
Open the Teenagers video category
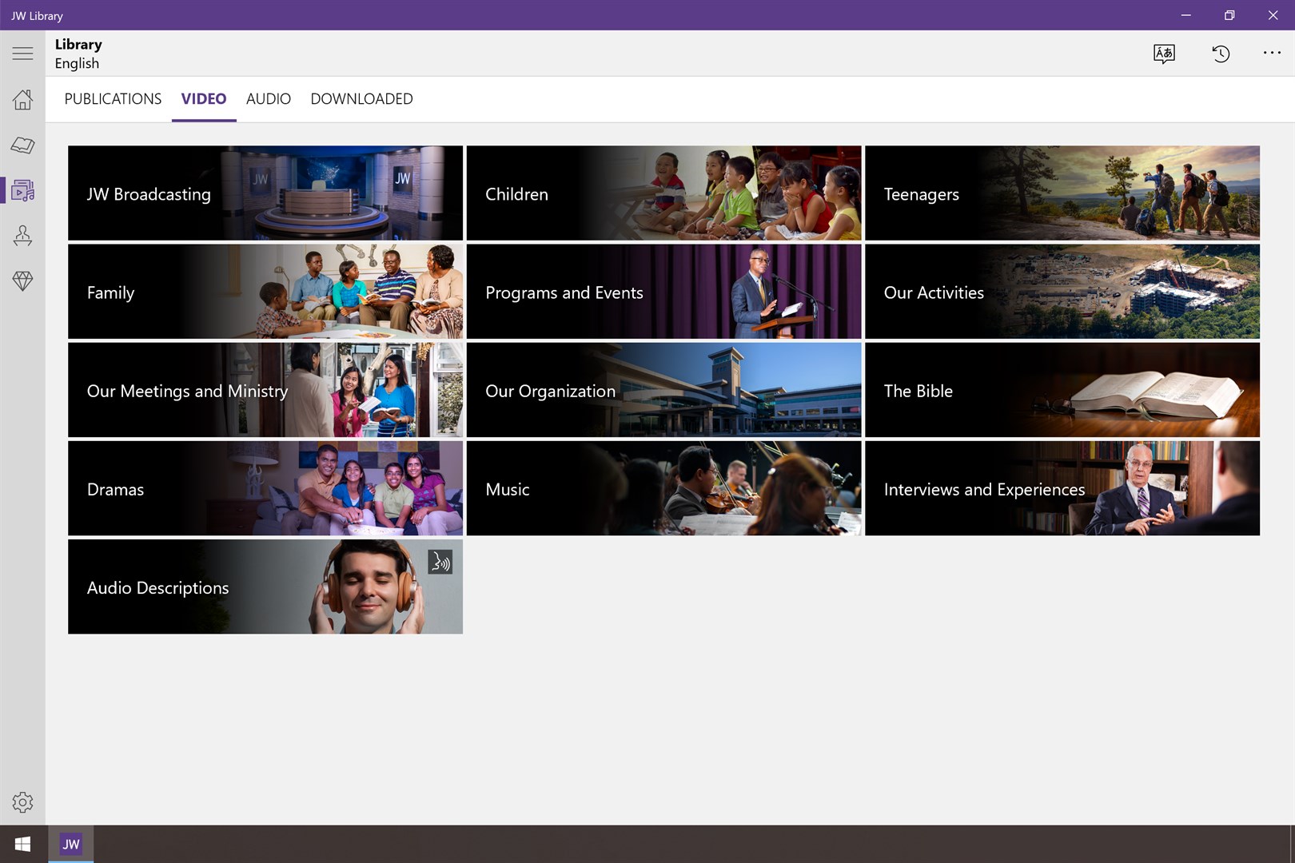click(1062, 193)
